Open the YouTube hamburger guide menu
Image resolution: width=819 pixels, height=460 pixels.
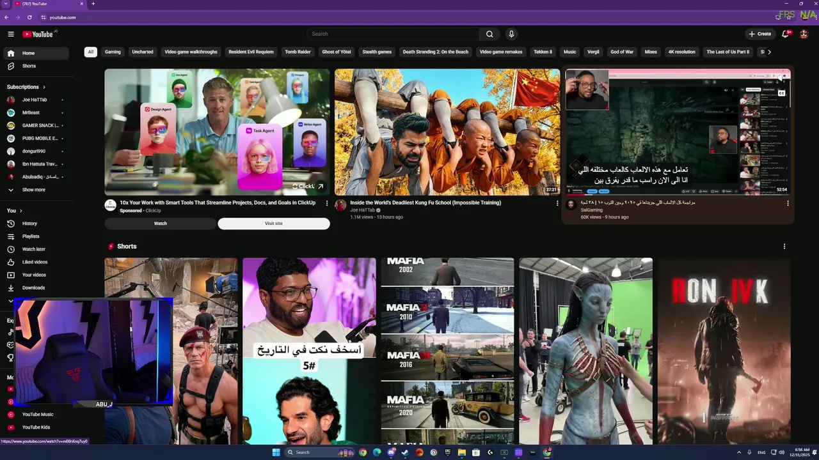[x=11, y=34]
